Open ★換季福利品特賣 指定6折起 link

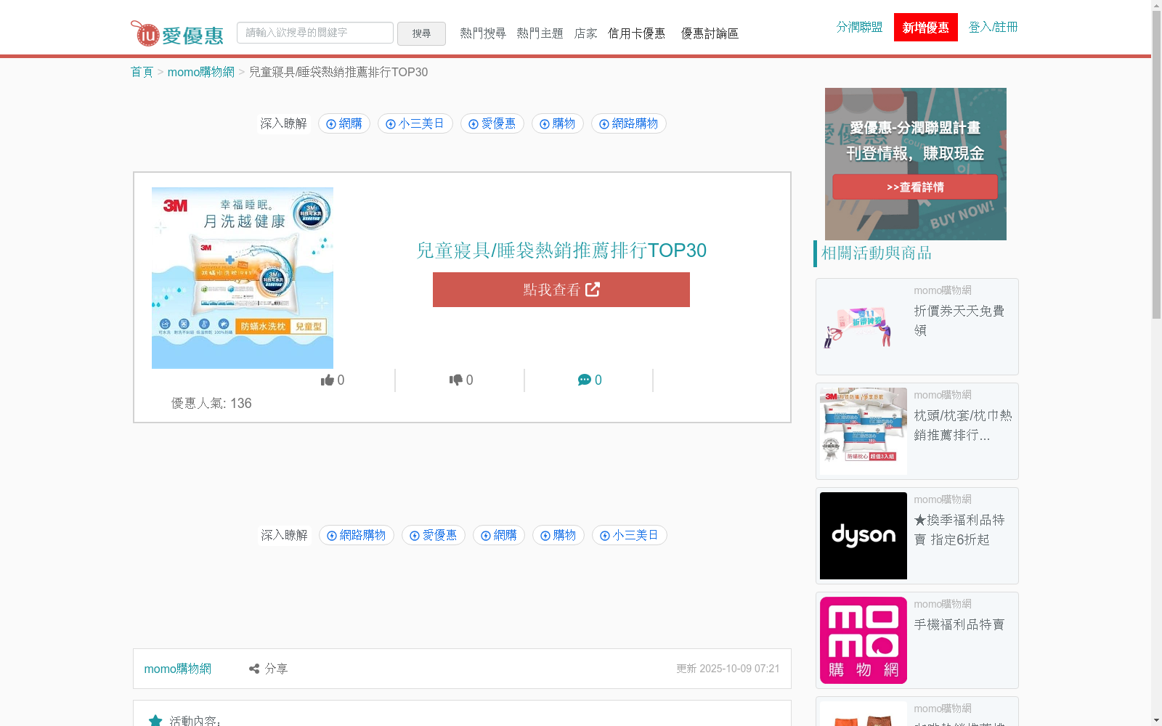pyautogui.click(x=959, y=529)
